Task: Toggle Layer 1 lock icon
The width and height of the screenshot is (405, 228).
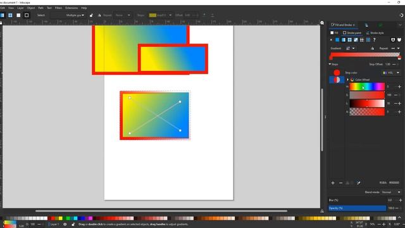Action: point(73,224)
